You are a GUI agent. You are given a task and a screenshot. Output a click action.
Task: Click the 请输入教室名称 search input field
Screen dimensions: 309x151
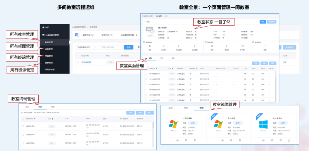coord(111,47)
